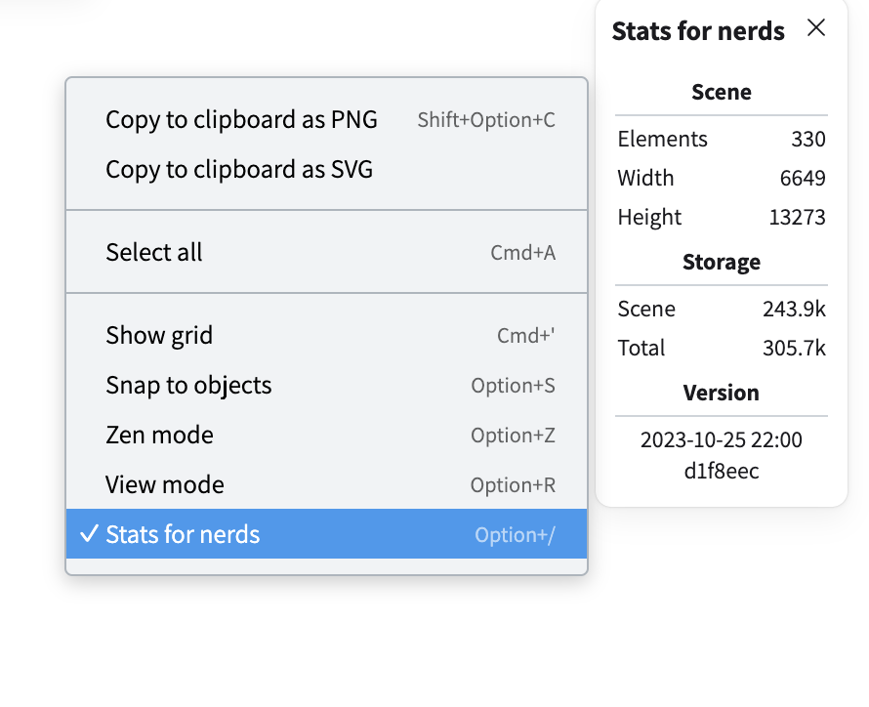Screen dimensions: 869x707
Task: Copy the canvas to clipboard as PNG
Action: pyautogui.click(x=240, y=119)
